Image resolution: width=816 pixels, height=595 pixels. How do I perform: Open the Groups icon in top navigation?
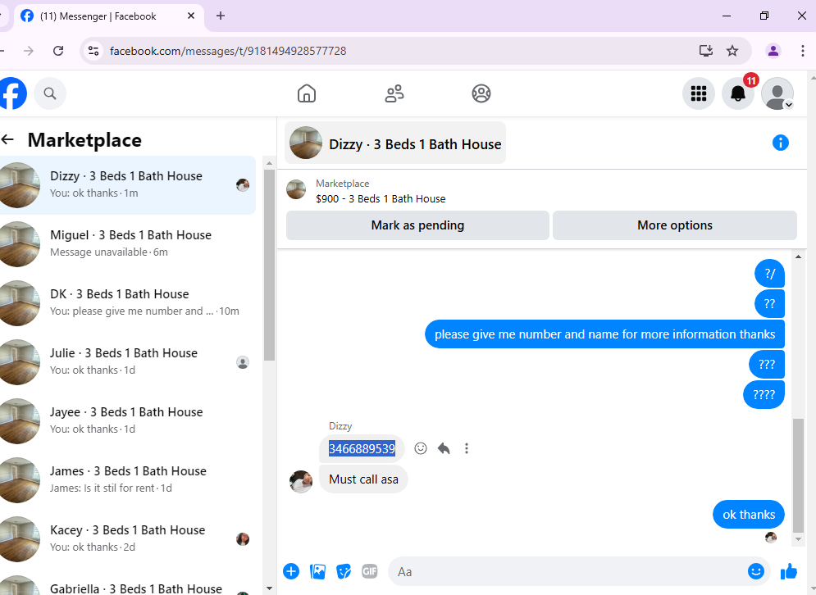[481, 93]
